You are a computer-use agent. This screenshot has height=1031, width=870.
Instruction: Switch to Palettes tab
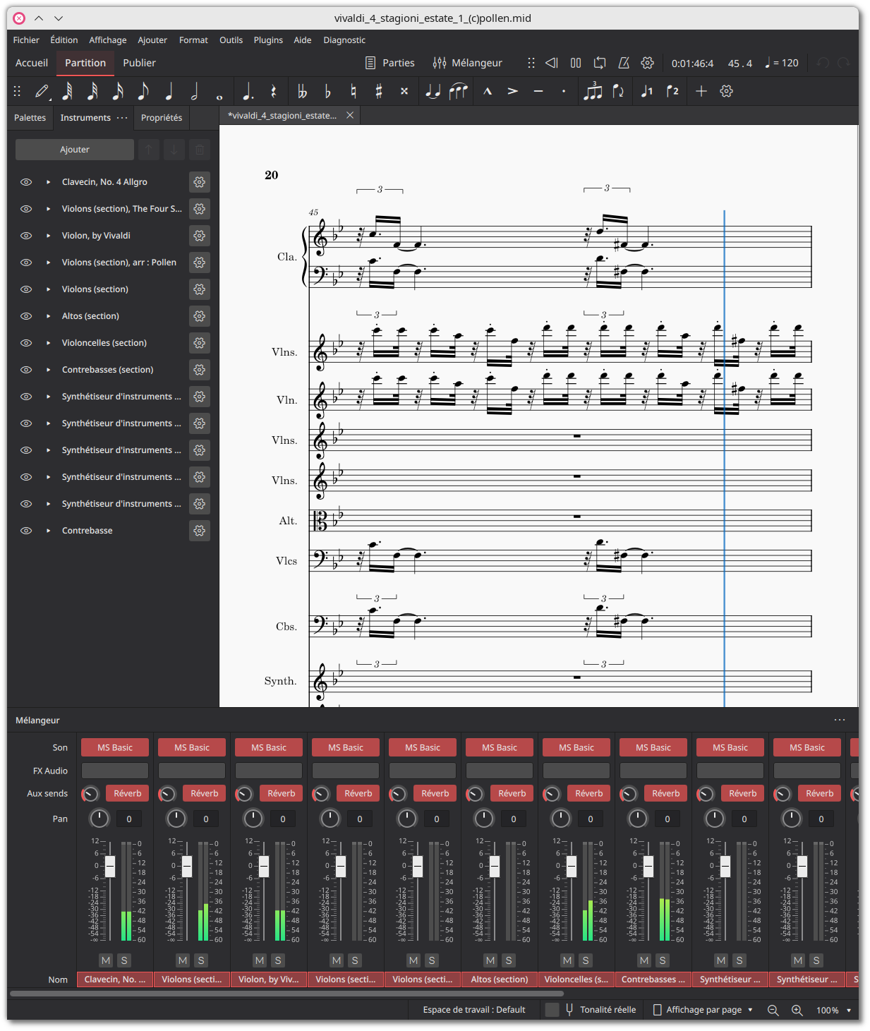pyautogui.click(x=30, y=118)
